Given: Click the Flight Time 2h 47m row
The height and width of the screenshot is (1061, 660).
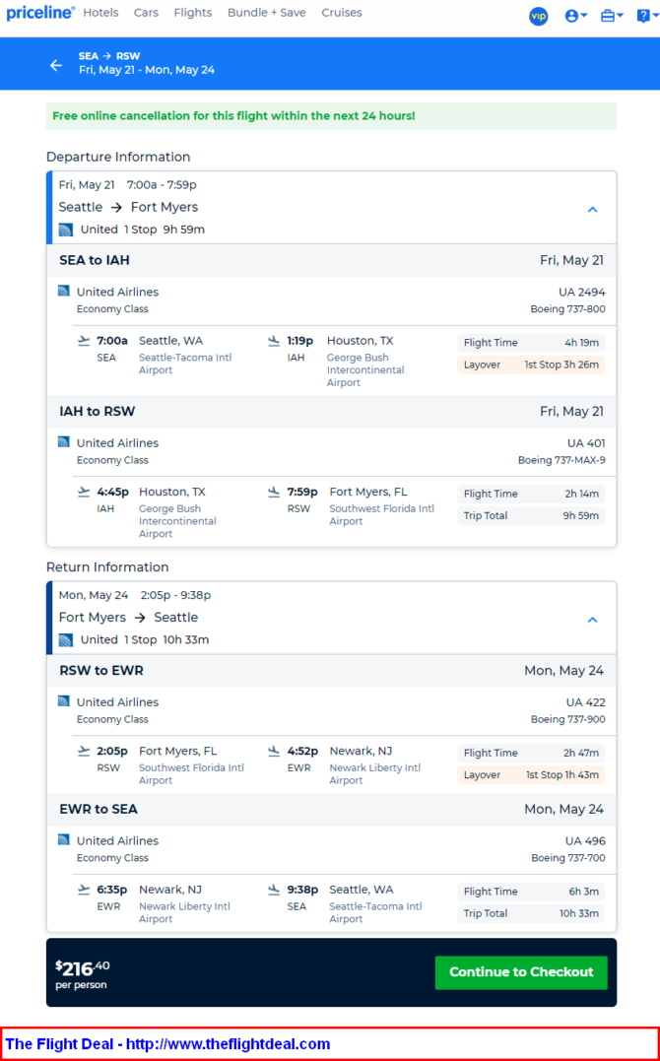Looking at the screenshot, I should tap(531, 753).
